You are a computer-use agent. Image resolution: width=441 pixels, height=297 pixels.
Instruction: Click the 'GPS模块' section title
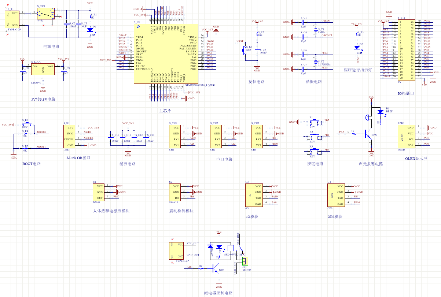click(335, 216)
